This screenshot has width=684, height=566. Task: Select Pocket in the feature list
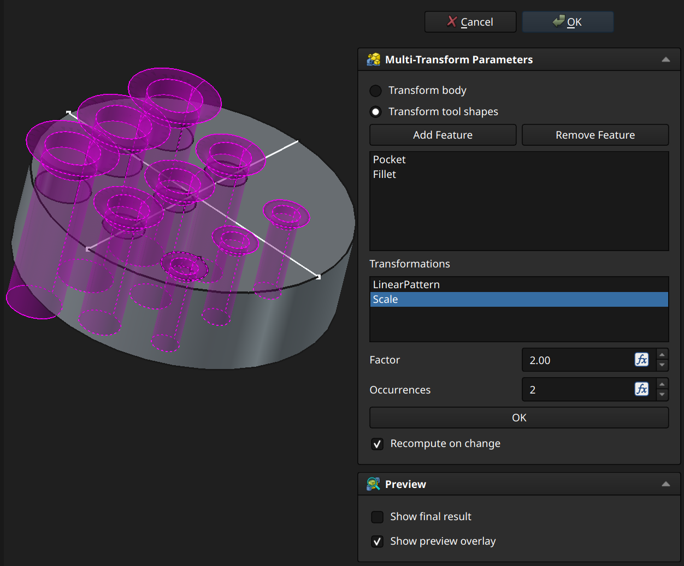click(x=519, y=159)
